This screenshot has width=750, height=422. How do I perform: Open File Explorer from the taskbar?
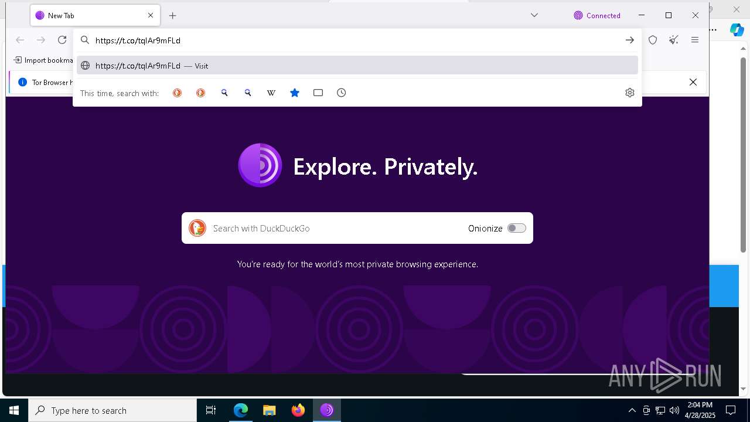pyautogui.click(x=270, y=410)
